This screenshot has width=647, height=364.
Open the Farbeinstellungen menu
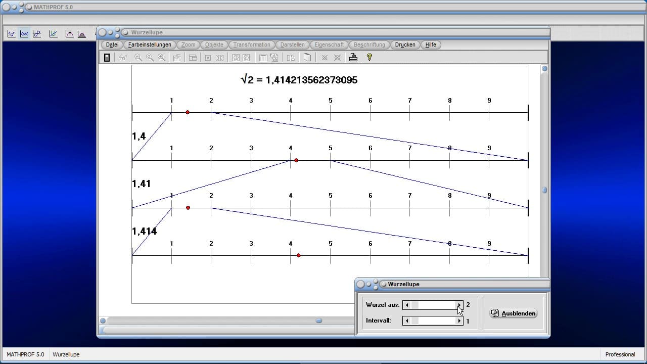150,45
